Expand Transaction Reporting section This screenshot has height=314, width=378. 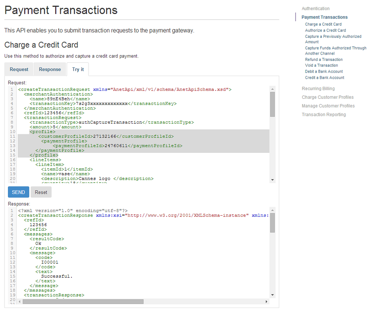point(324,115)
